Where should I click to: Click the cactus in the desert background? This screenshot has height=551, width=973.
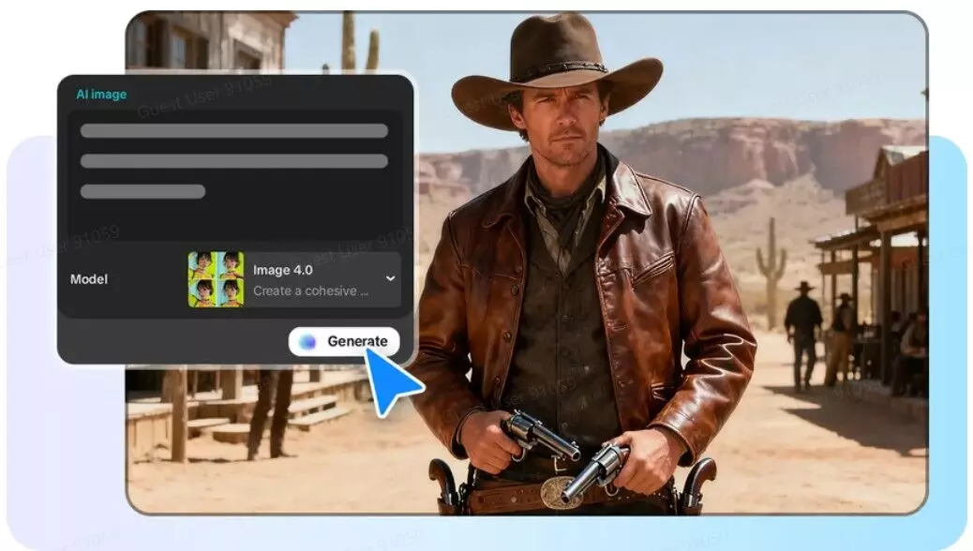[x=771, y=273]
